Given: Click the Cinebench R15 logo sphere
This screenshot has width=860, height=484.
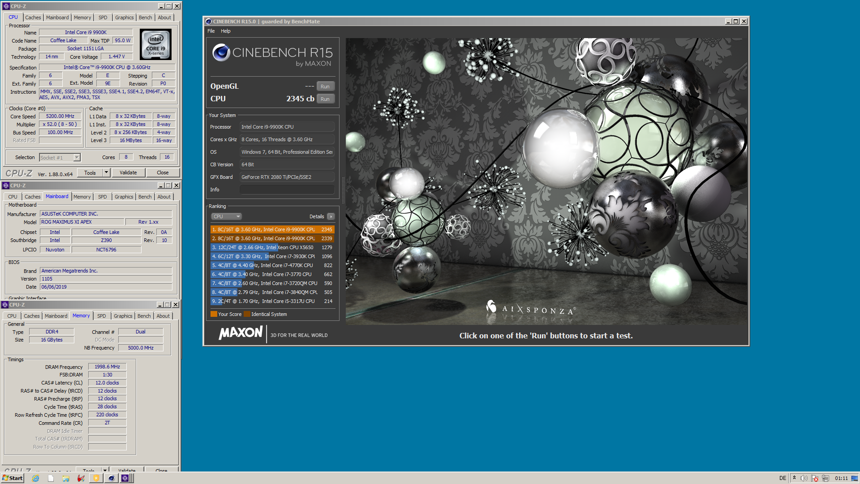Looking at the screenshot, I should (x=221, y=52).
